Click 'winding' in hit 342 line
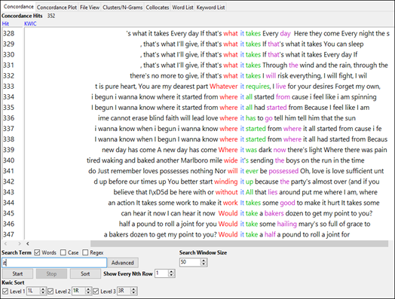 225,182
